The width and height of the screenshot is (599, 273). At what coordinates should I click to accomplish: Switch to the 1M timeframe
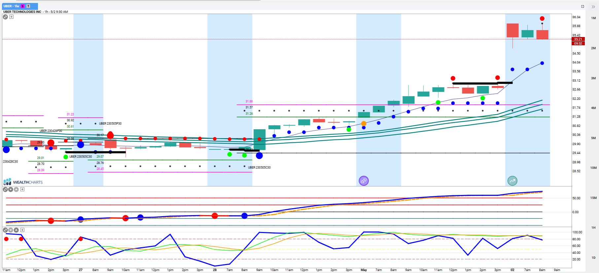click(x=593, y=18)
